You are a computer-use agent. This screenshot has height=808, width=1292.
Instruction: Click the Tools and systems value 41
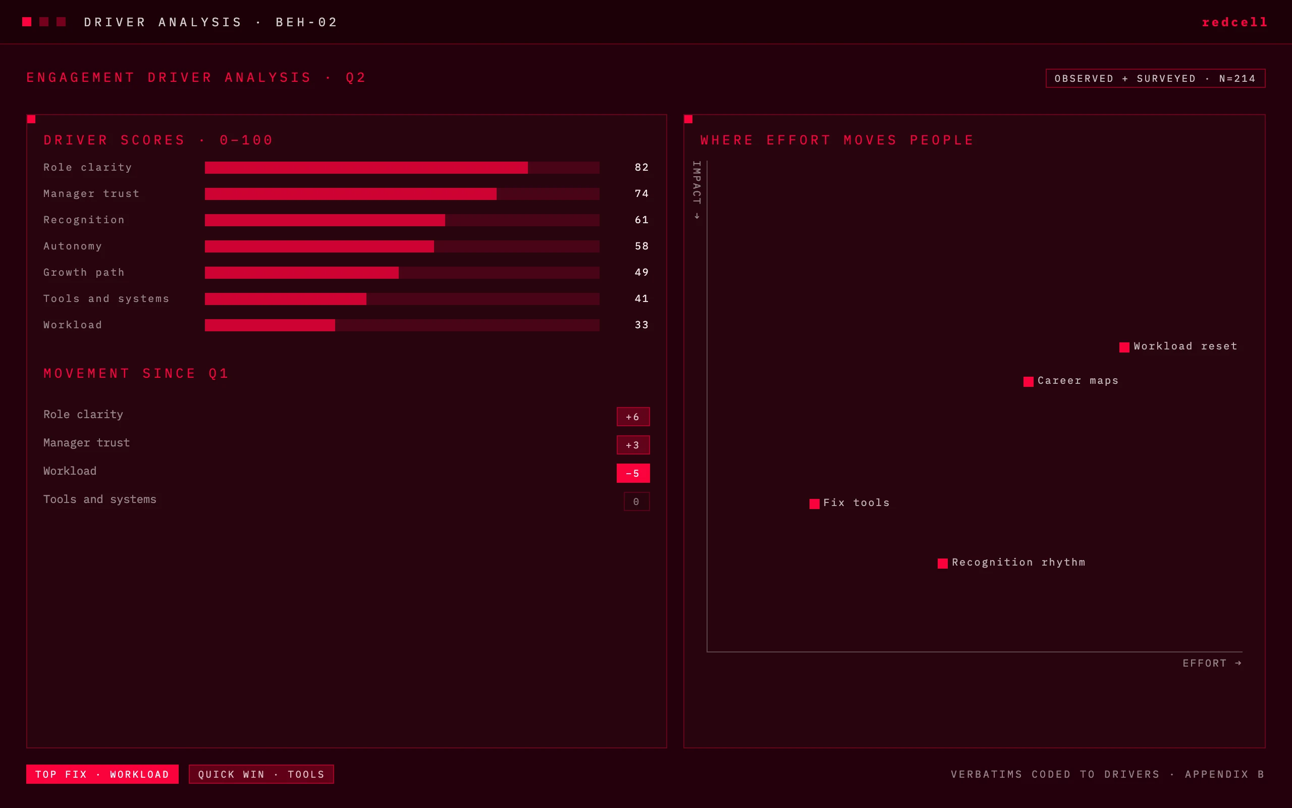(x=642, y=298)
